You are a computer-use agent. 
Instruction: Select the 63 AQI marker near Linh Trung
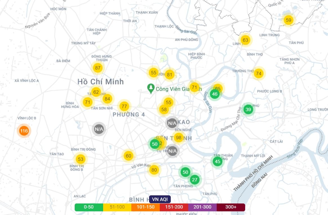(x=245, y=40)
